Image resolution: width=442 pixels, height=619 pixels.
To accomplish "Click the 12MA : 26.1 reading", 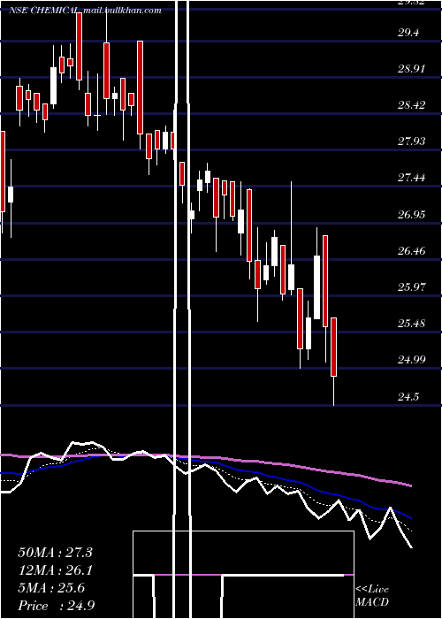I will (x=55, y=570).
